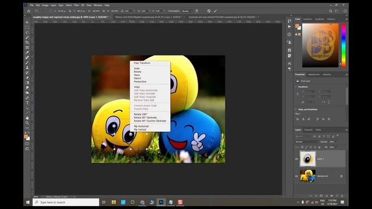Switch to the Channels tab

[308, 130]
